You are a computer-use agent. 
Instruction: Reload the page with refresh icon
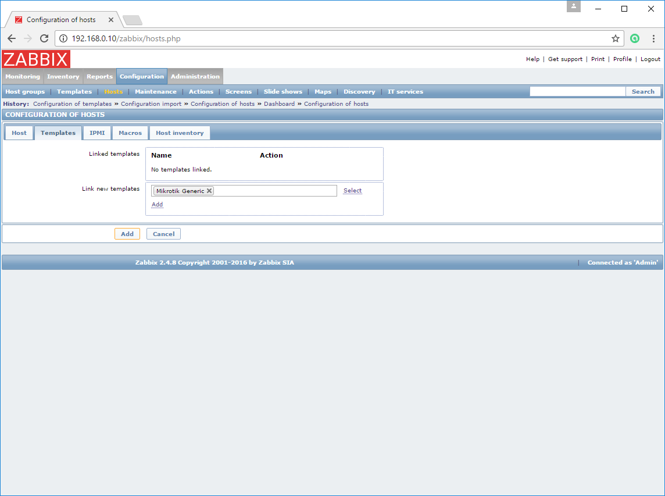pos(44,38)
